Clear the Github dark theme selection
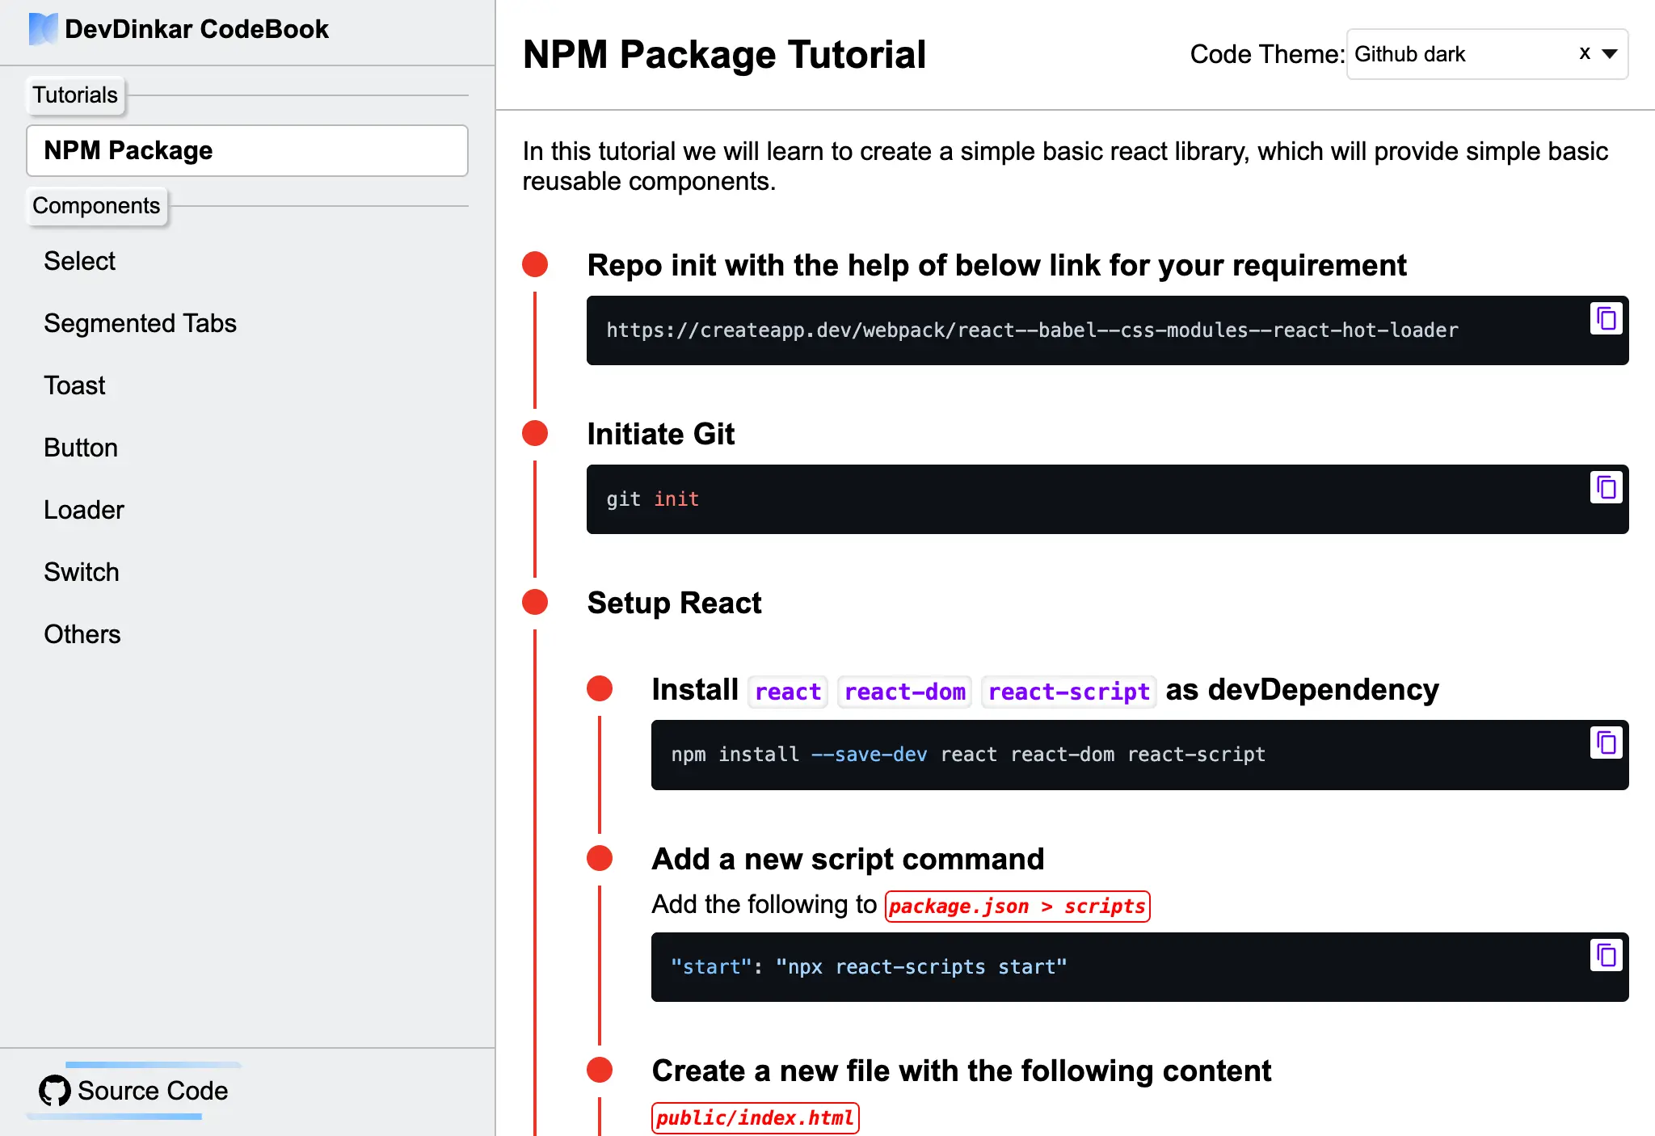1655x1136 pixels. tap(1584, 54)
